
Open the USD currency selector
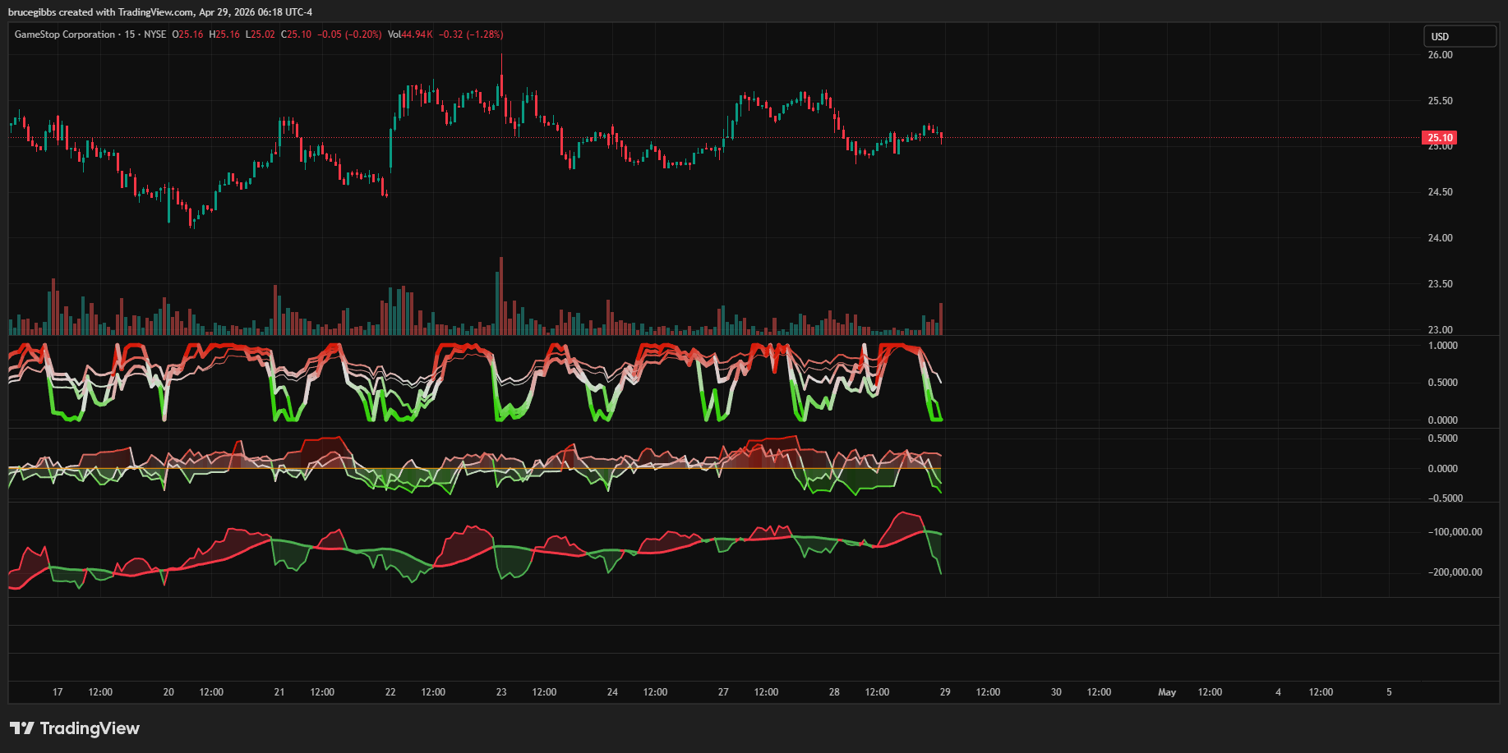pyautogui.click(x=1460, y=36)
